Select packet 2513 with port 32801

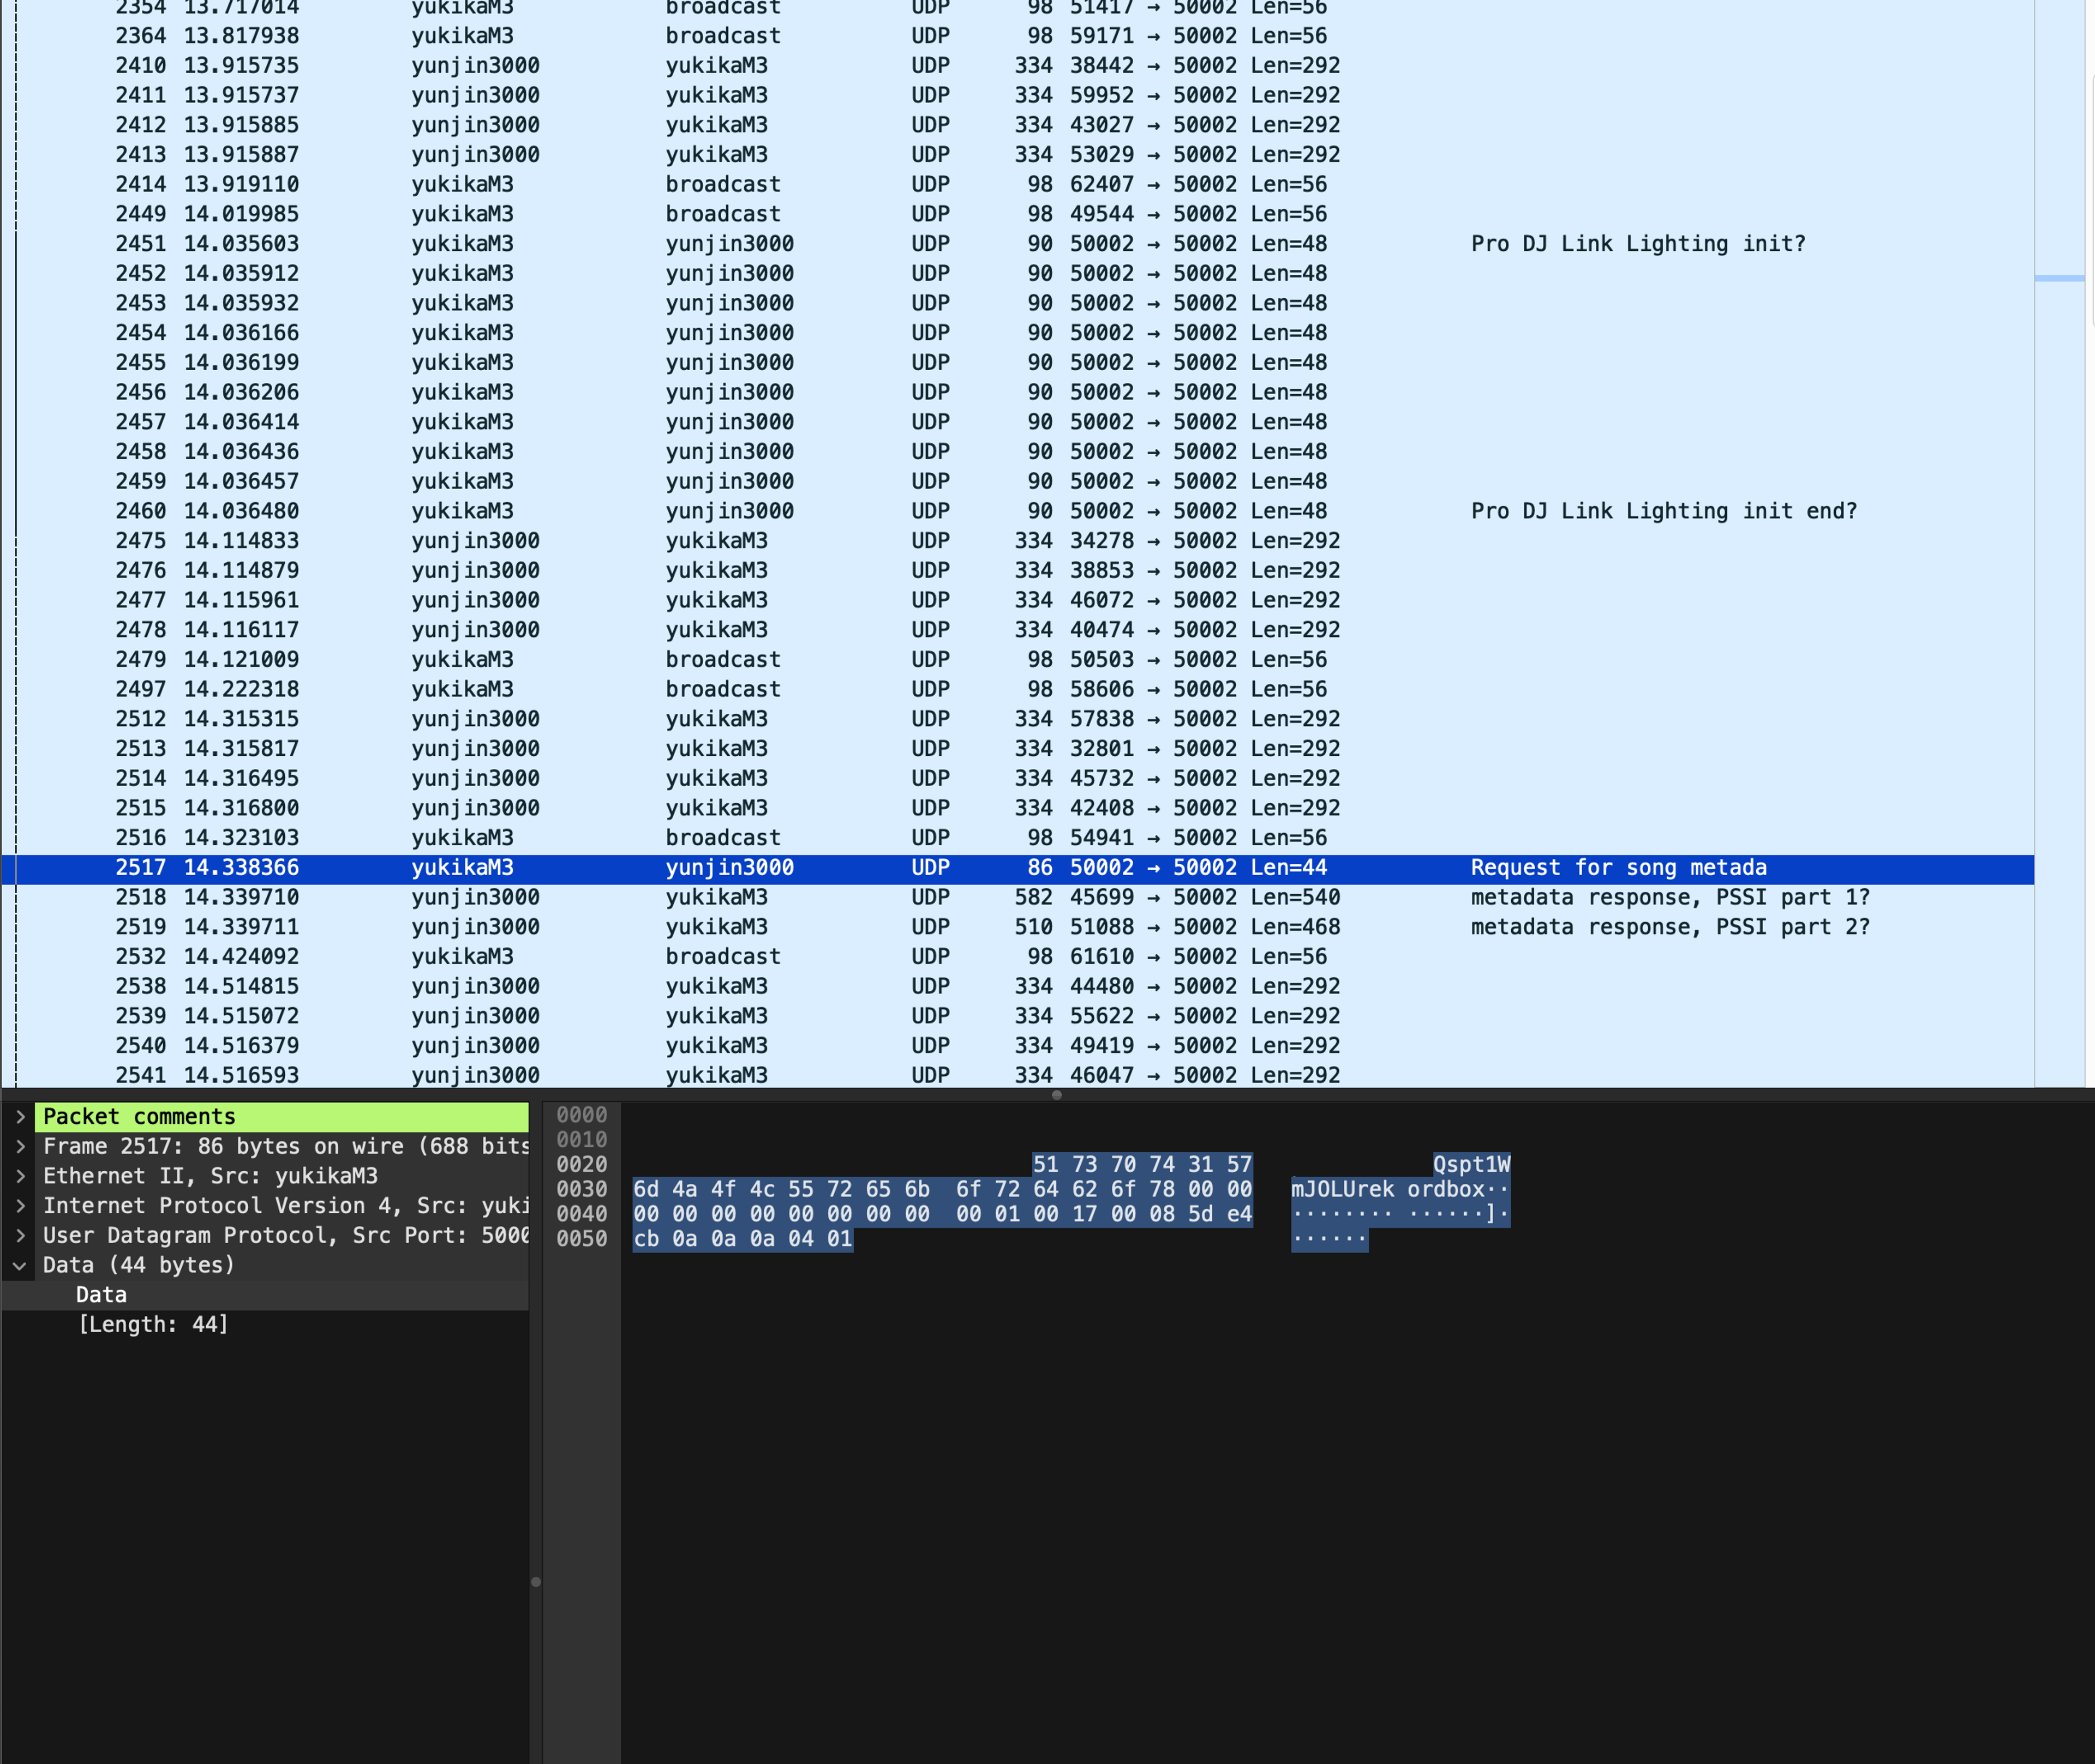1017,749
